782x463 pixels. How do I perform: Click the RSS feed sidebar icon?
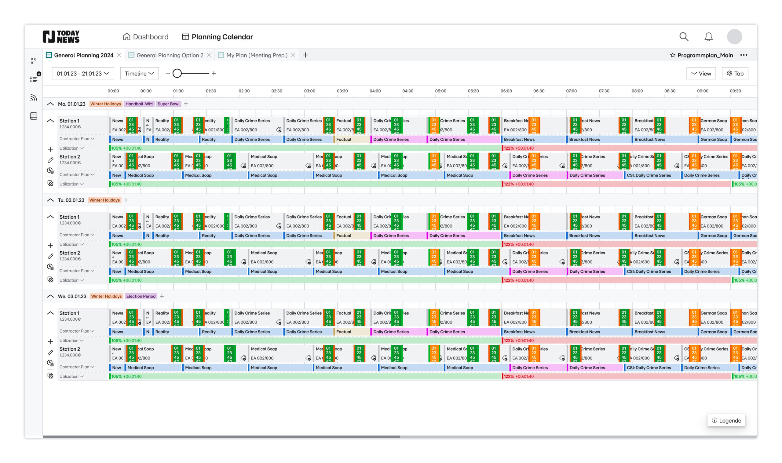point(33,98)
